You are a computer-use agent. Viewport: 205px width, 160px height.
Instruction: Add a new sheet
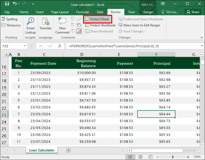click(68, 150)
